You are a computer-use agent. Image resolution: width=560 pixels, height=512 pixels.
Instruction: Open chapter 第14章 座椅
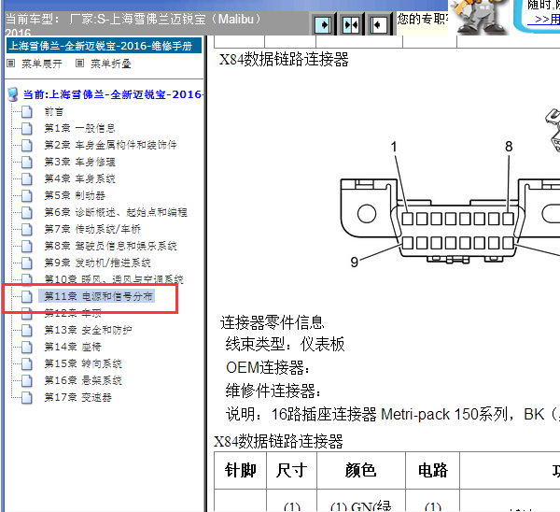pos(73,347)
